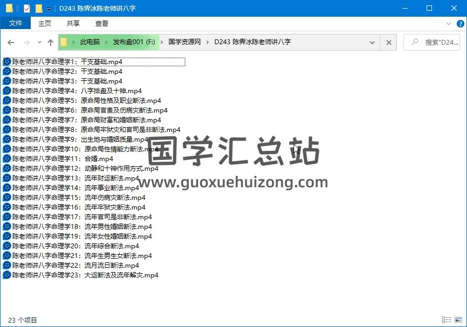The image size is (467, 327).
Task: Select file 陈老师讲八字命理学23：大运断法及流年解灾.mp4
Action: click(x=81, y=275)
